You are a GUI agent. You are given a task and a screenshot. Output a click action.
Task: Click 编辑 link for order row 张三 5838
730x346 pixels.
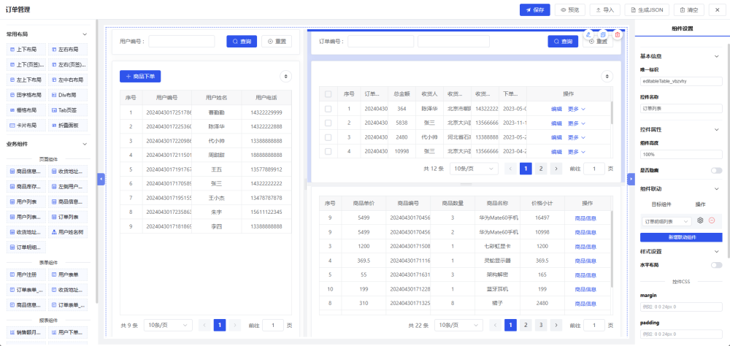point(556,123)
